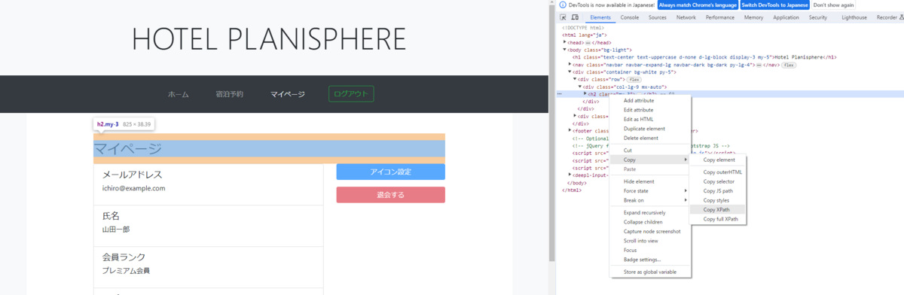Expand the deepl-input node
Viewport: 904px width, 295px height.
pyautogui.click(x=570, y=175)
